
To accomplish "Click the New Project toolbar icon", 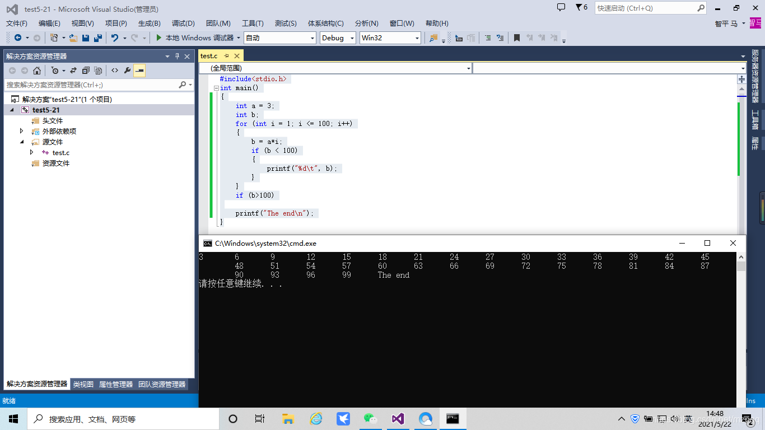I will pyautogui.click(x=54, y=38).
